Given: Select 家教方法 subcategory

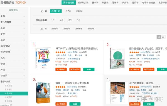Looking at the screenshot, I should click(x=8, y=86).
